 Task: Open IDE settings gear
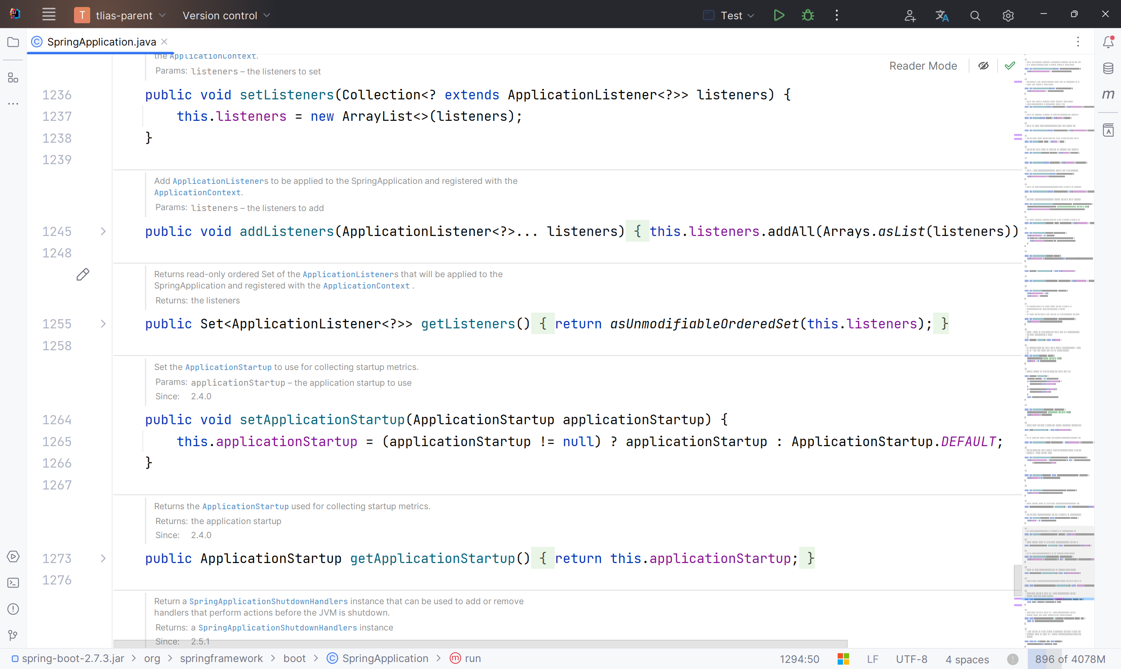(x=1008, y=16)
